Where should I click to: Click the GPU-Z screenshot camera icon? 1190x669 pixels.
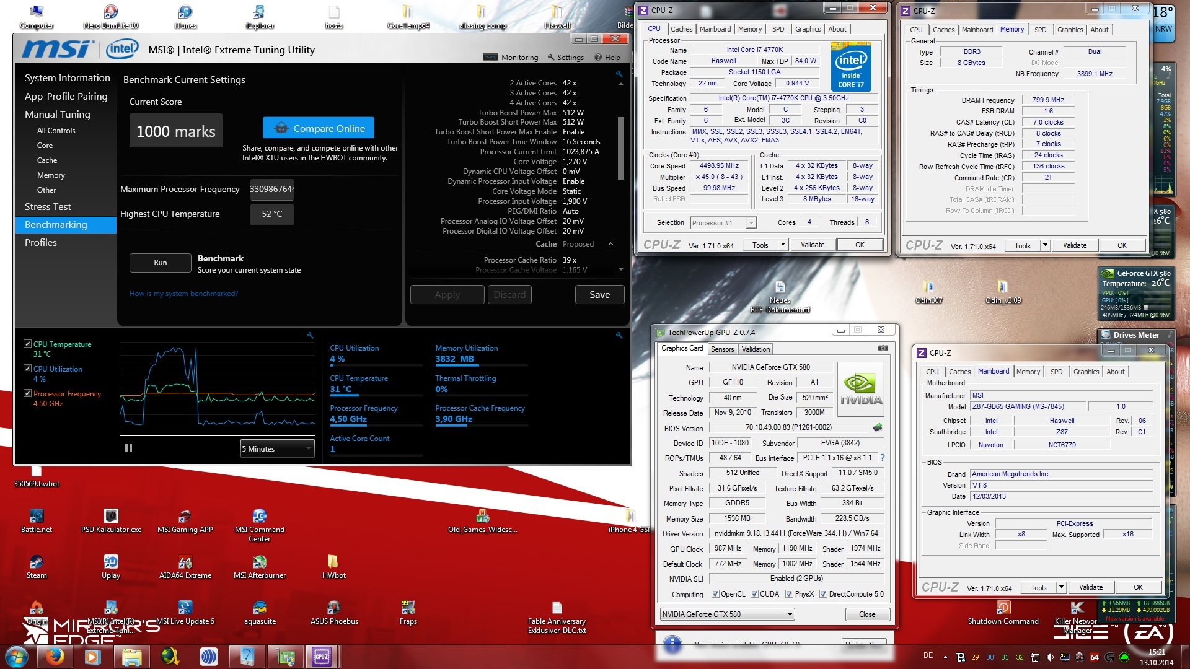pyautogui.click(x=883, y=348)
